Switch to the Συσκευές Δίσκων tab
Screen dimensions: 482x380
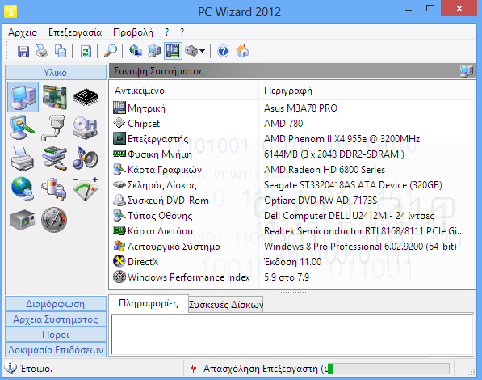coord(225,305)
